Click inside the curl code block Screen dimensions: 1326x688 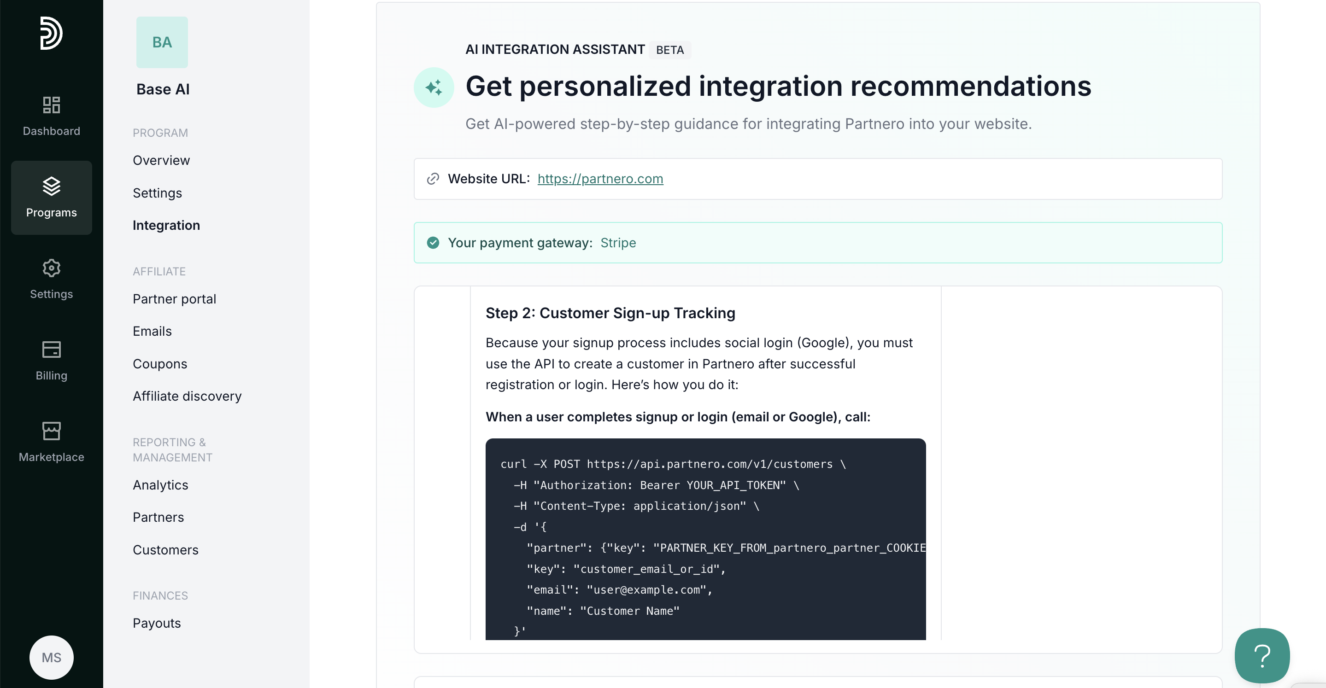[706, 539]
